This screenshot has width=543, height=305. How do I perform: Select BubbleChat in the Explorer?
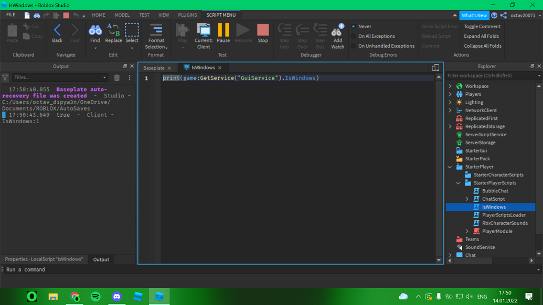coord(495,191)
